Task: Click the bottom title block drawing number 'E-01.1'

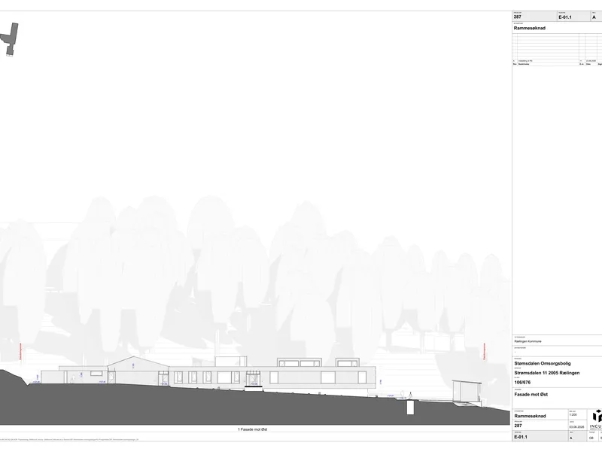Action: [x=521, y=437]
